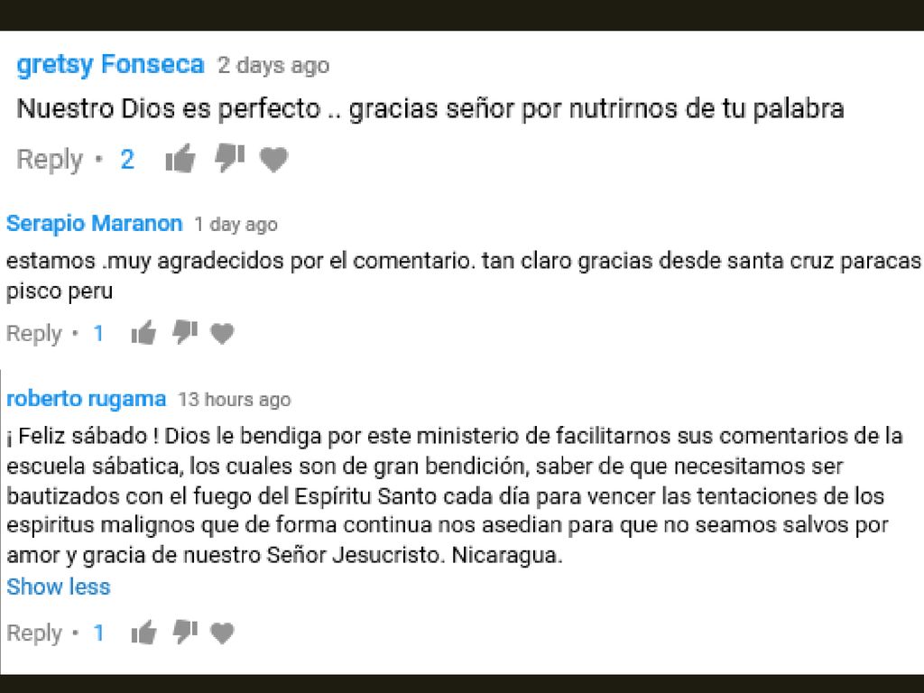The image size is (924, 693).
Task: Reply to gretsy Fonseca's comment
Action: 50,160
